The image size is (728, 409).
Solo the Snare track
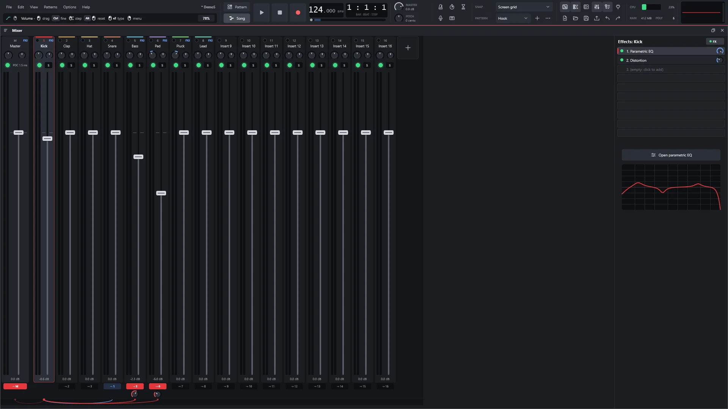click(x=117, y=65)
